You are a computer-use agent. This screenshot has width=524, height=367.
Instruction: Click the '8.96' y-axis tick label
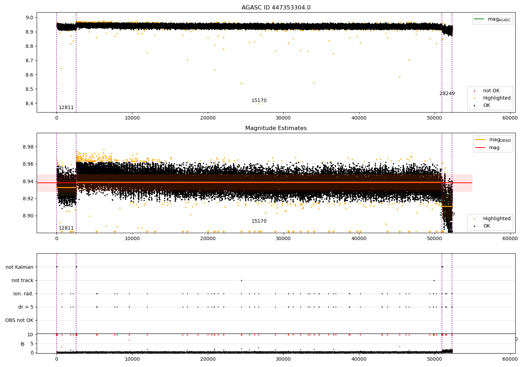tap(29, 164)
